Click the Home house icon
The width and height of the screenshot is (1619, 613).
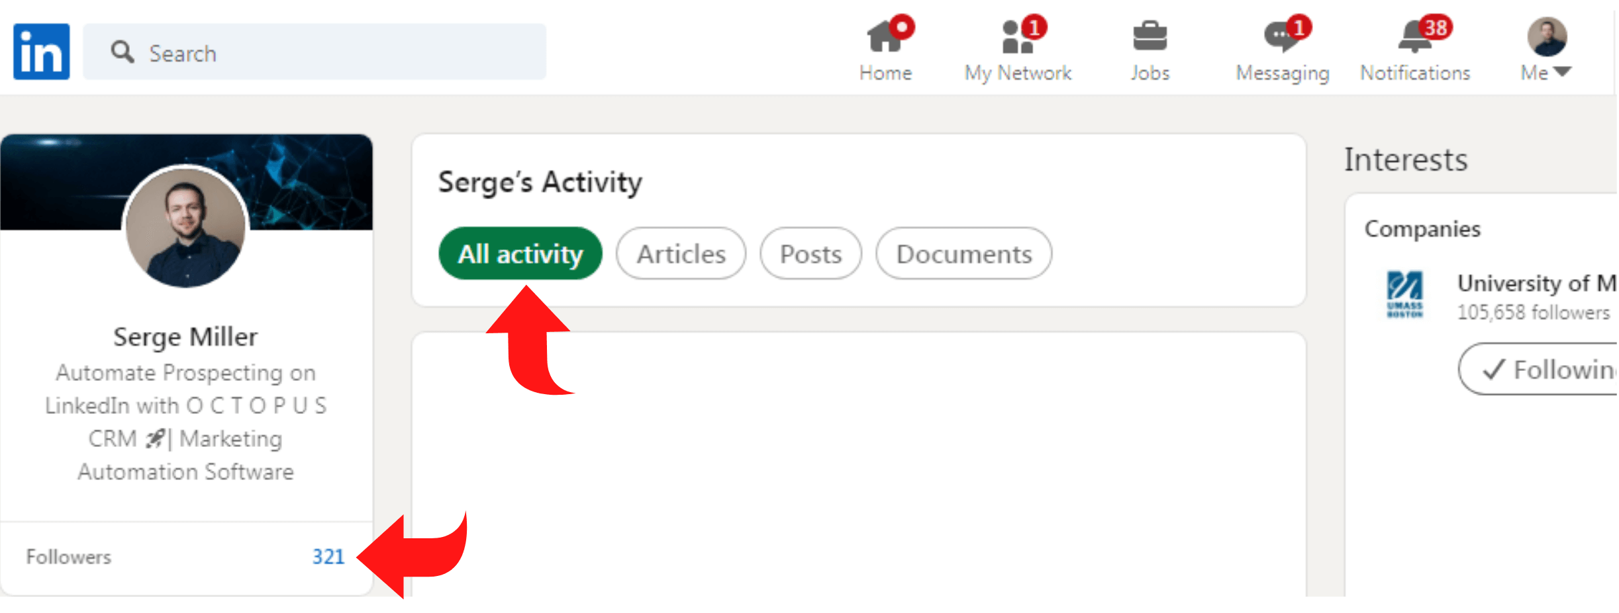885,36
